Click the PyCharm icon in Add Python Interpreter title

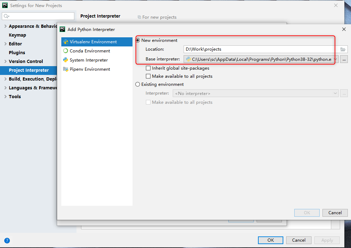click(x=62, y=29)
